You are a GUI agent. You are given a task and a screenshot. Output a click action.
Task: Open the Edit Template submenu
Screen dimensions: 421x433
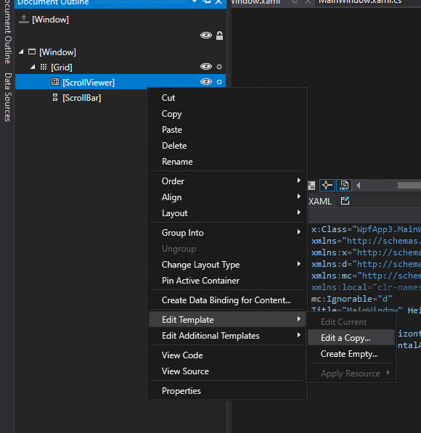227,320
